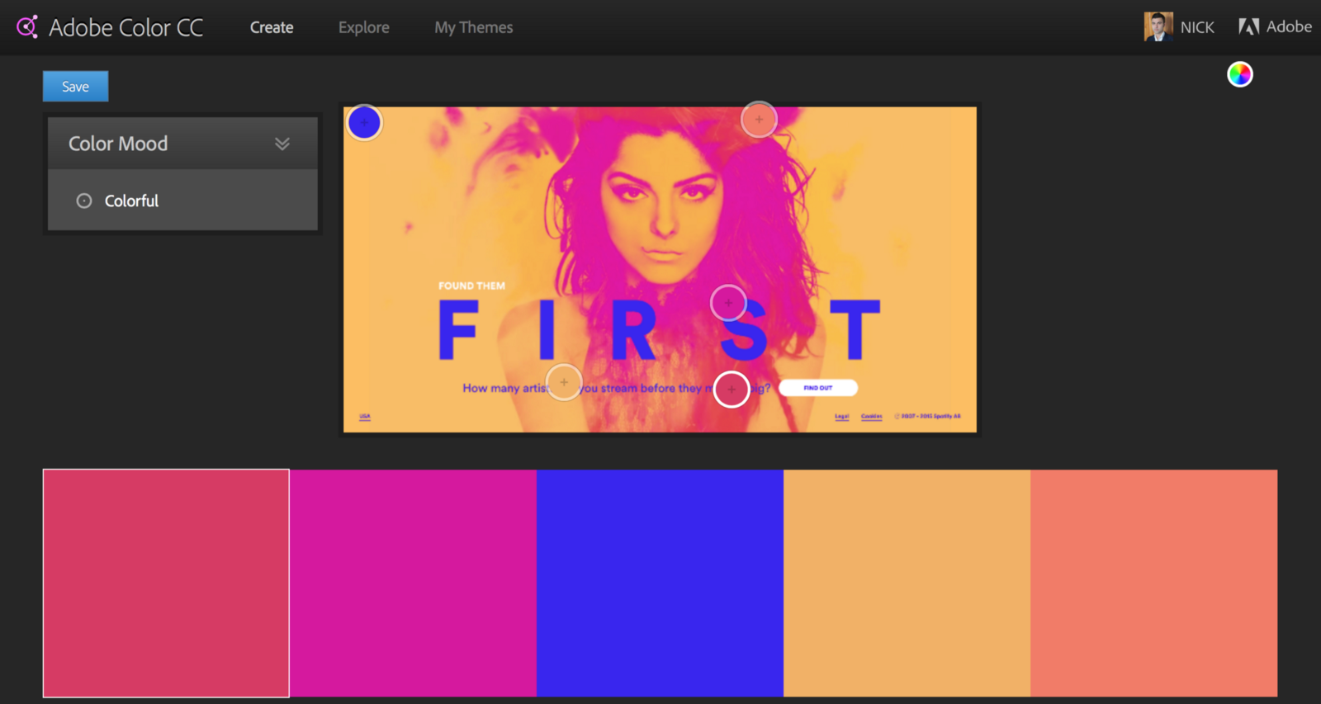Expand the Color Mood chevron
1321x704 pixels.
tap(282, 144)
